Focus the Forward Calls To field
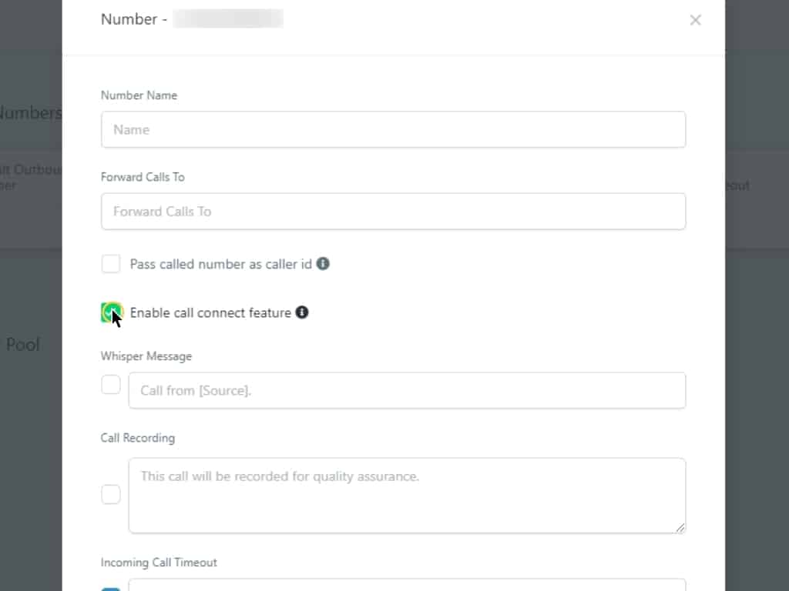The width and height of the screenshot is (789, 591). pyautogui.click(x=393, y=211)
